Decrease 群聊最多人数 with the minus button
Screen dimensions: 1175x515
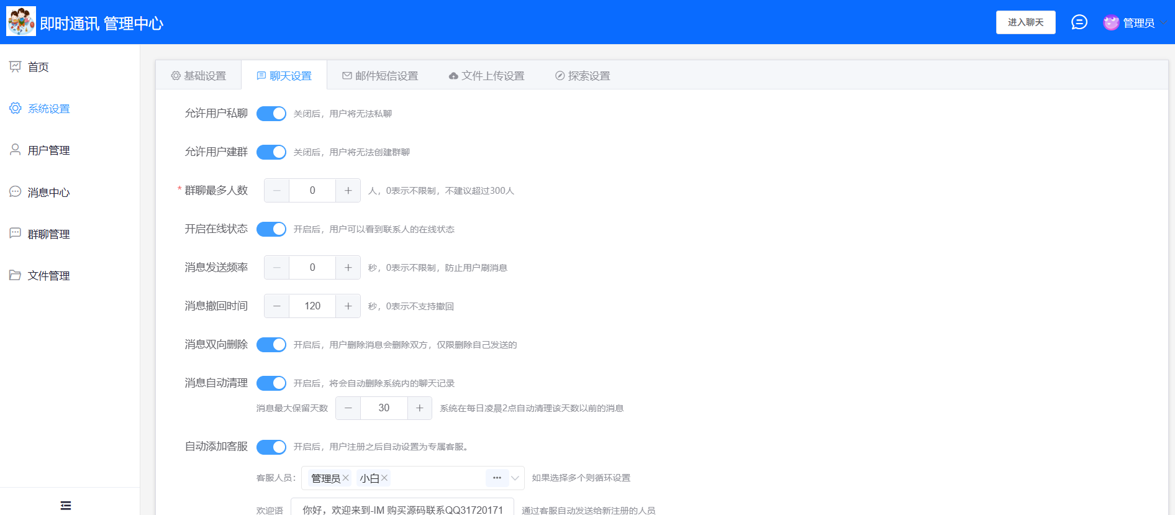[277, 191]
